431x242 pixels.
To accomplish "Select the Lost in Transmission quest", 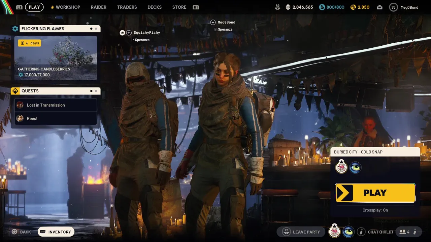I will 56,105.
